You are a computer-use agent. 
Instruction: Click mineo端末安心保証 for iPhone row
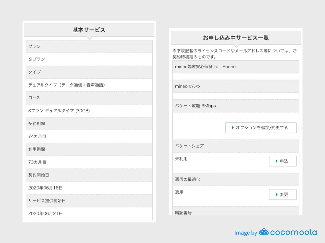236,67
